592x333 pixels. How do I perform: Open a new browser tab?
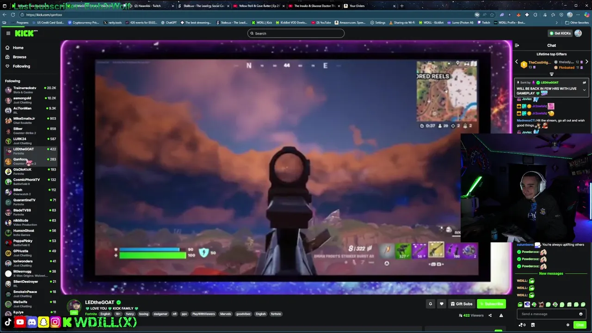coord(401,6)
